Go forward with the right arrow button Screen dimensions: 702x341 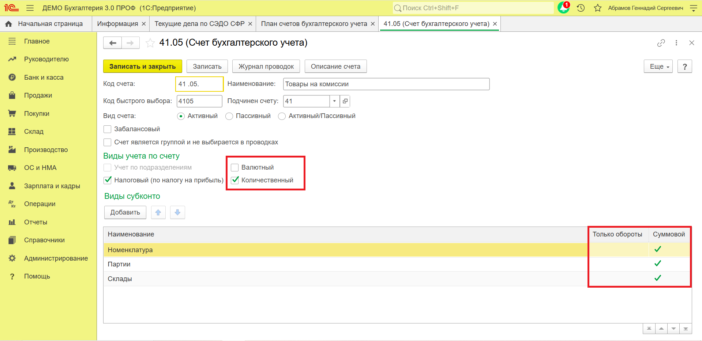click(130, 43)
